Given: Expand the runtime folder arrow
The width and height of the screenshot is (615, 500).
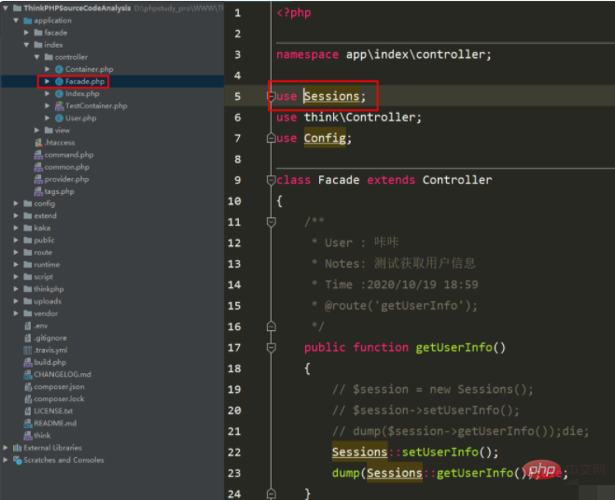Looking at the screenshot, I should tap(16, 264).
